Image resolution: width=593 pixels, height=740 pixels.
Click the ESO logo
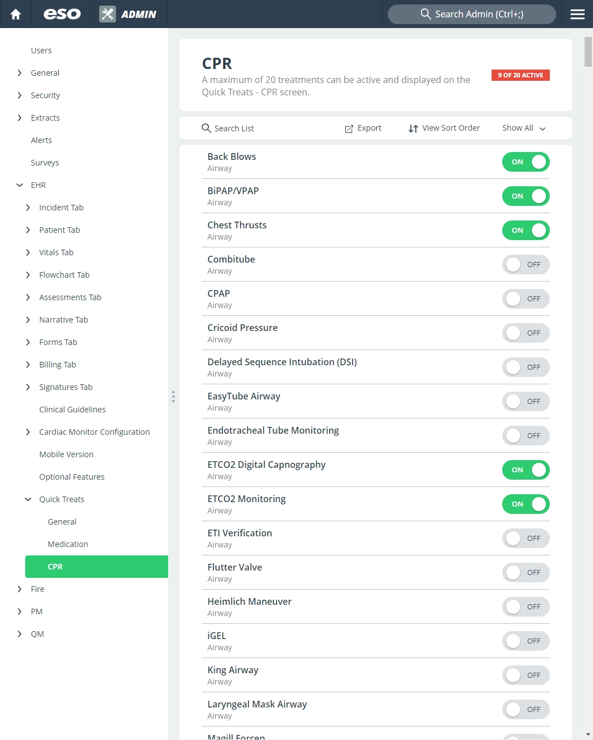(x=62, y=14)
